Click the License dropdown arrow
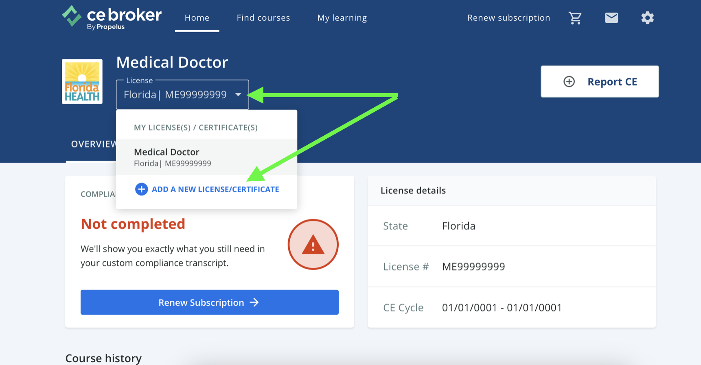 [238, 95]
